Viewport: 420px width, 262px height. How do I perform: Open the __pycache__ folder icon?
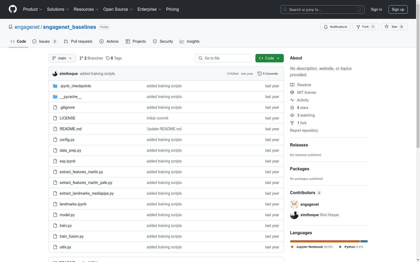55,97
